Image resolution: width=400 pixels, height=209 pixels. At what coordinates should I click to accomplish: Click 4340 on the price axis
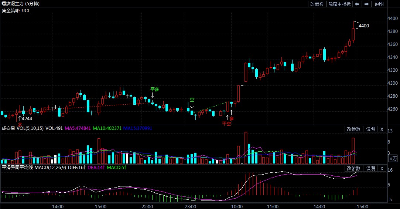pos(392,57)
